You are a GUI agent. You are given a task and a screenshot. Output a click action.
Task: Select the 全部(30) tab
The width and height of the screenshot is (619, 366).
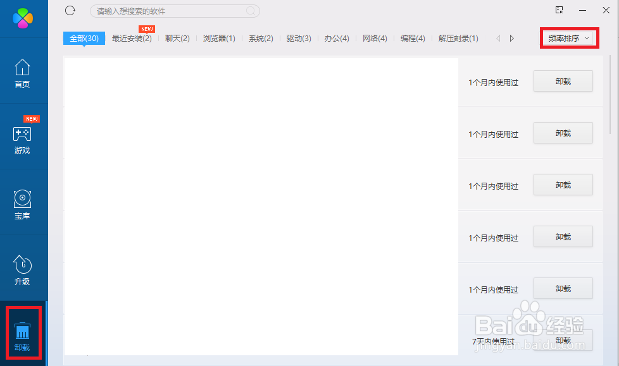coord(84,38)
